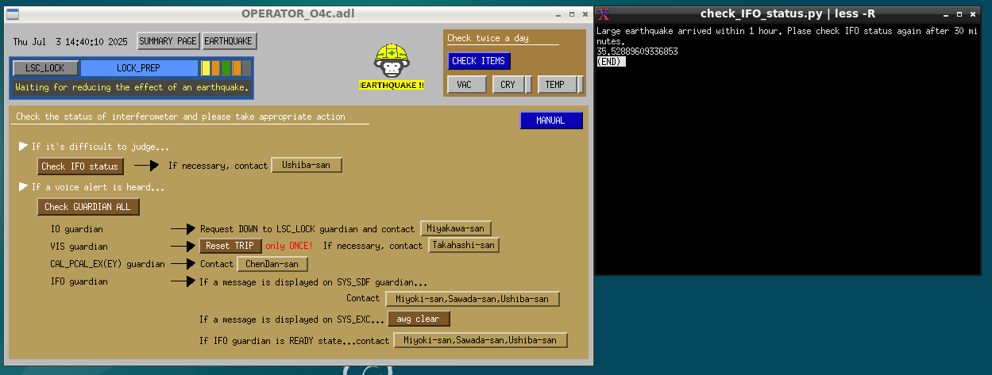Run Check IFO status
992x375 pixels.
(x=81, y=166)
